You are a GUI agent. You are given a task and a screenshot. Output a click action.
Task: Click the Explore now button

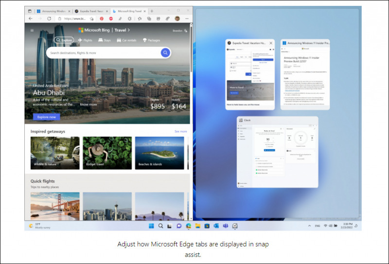47,117
